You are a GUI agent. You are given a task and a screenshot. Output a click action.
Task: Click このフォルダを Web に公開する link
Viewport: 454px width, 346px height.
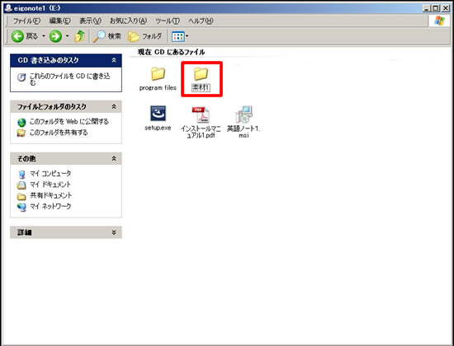coord(69,122)
